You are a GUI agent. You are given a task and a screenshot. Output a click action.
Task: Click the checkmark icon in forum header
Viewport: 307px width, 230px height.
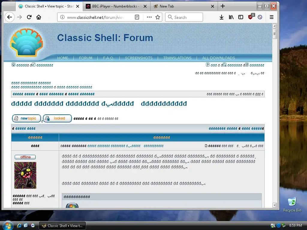coord(34,65)
